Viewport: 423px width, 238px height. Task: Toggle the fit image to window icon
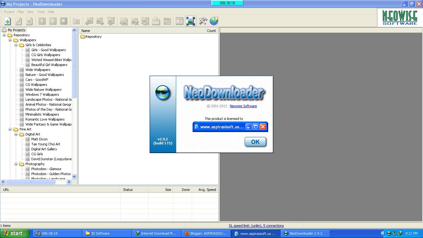(x=190, y=21)
